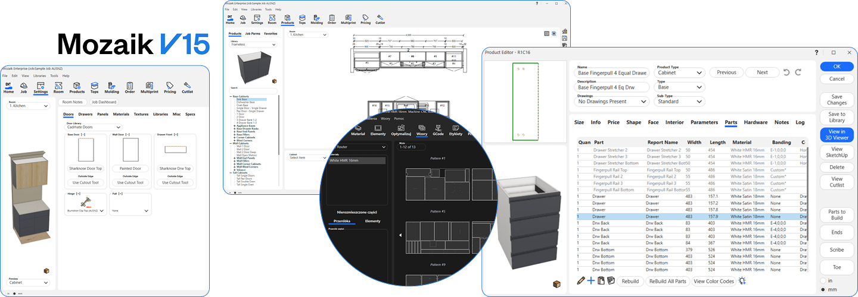Click Order icon in Products window toolbar

click(x=331, y=20)
